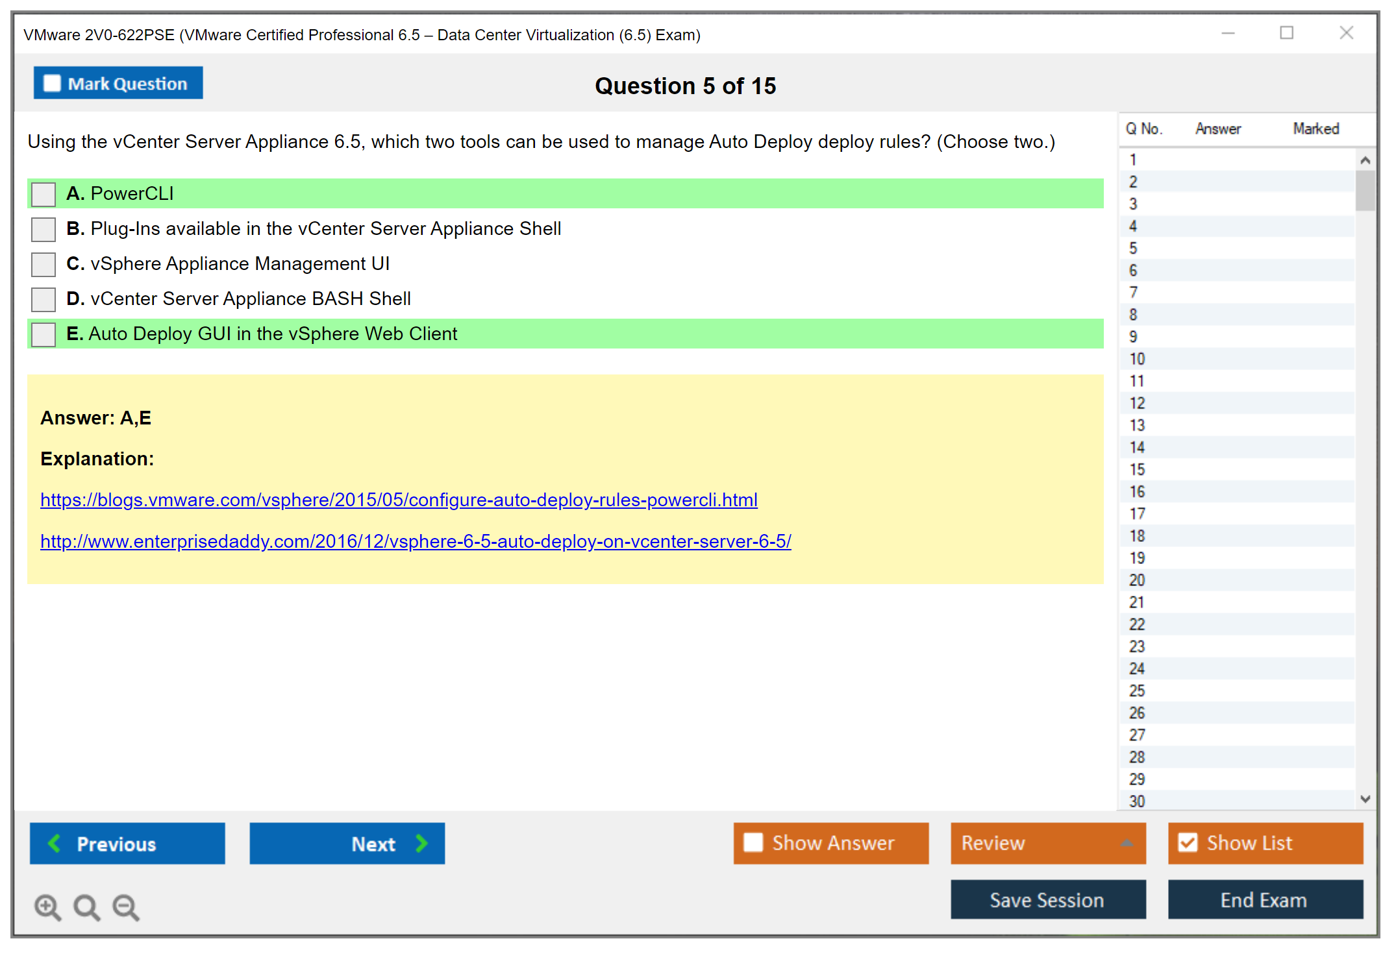Click the question list scrollbar thumb
Viewport: 1396px width, 954px height.
tap(1365, 190)
